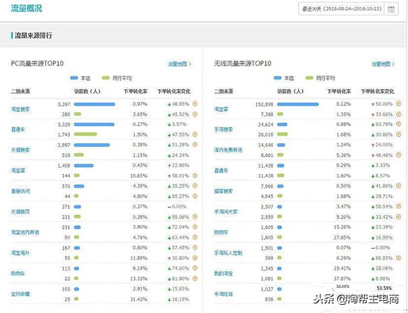408x313 pixels.
Task: Click info icon beside 48.48% change
Action: pyautogui.click(x=399, y=154)
